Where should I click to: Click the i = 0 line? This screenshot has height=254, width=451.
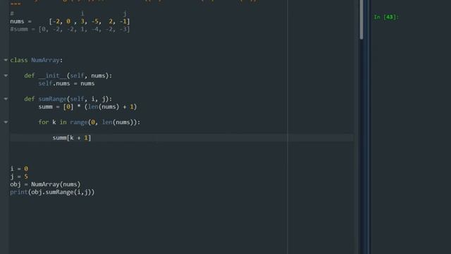[19, 169]
